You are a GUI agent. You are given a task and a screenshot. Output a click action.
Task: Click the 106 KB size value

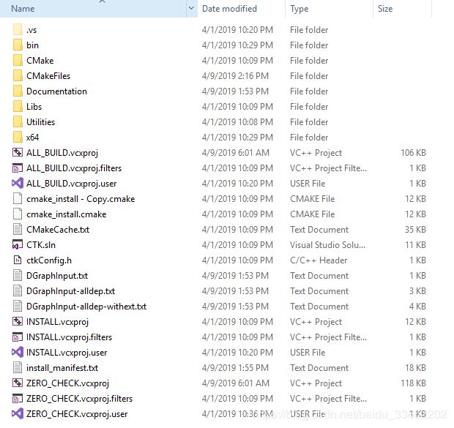tap(413, 152)
